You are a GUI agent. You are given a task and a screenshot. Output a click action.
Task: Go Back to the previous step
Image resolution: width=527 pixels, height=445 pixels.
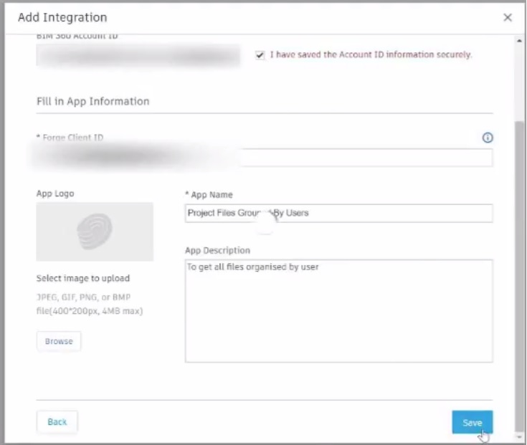pos(57,422)
